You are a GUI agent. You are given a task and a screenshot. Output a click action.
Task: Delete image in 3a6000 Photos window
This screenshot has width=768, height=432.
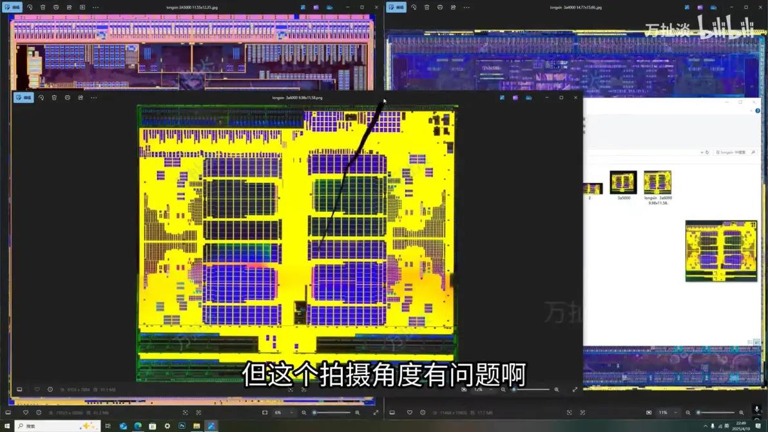click(54, 97)
